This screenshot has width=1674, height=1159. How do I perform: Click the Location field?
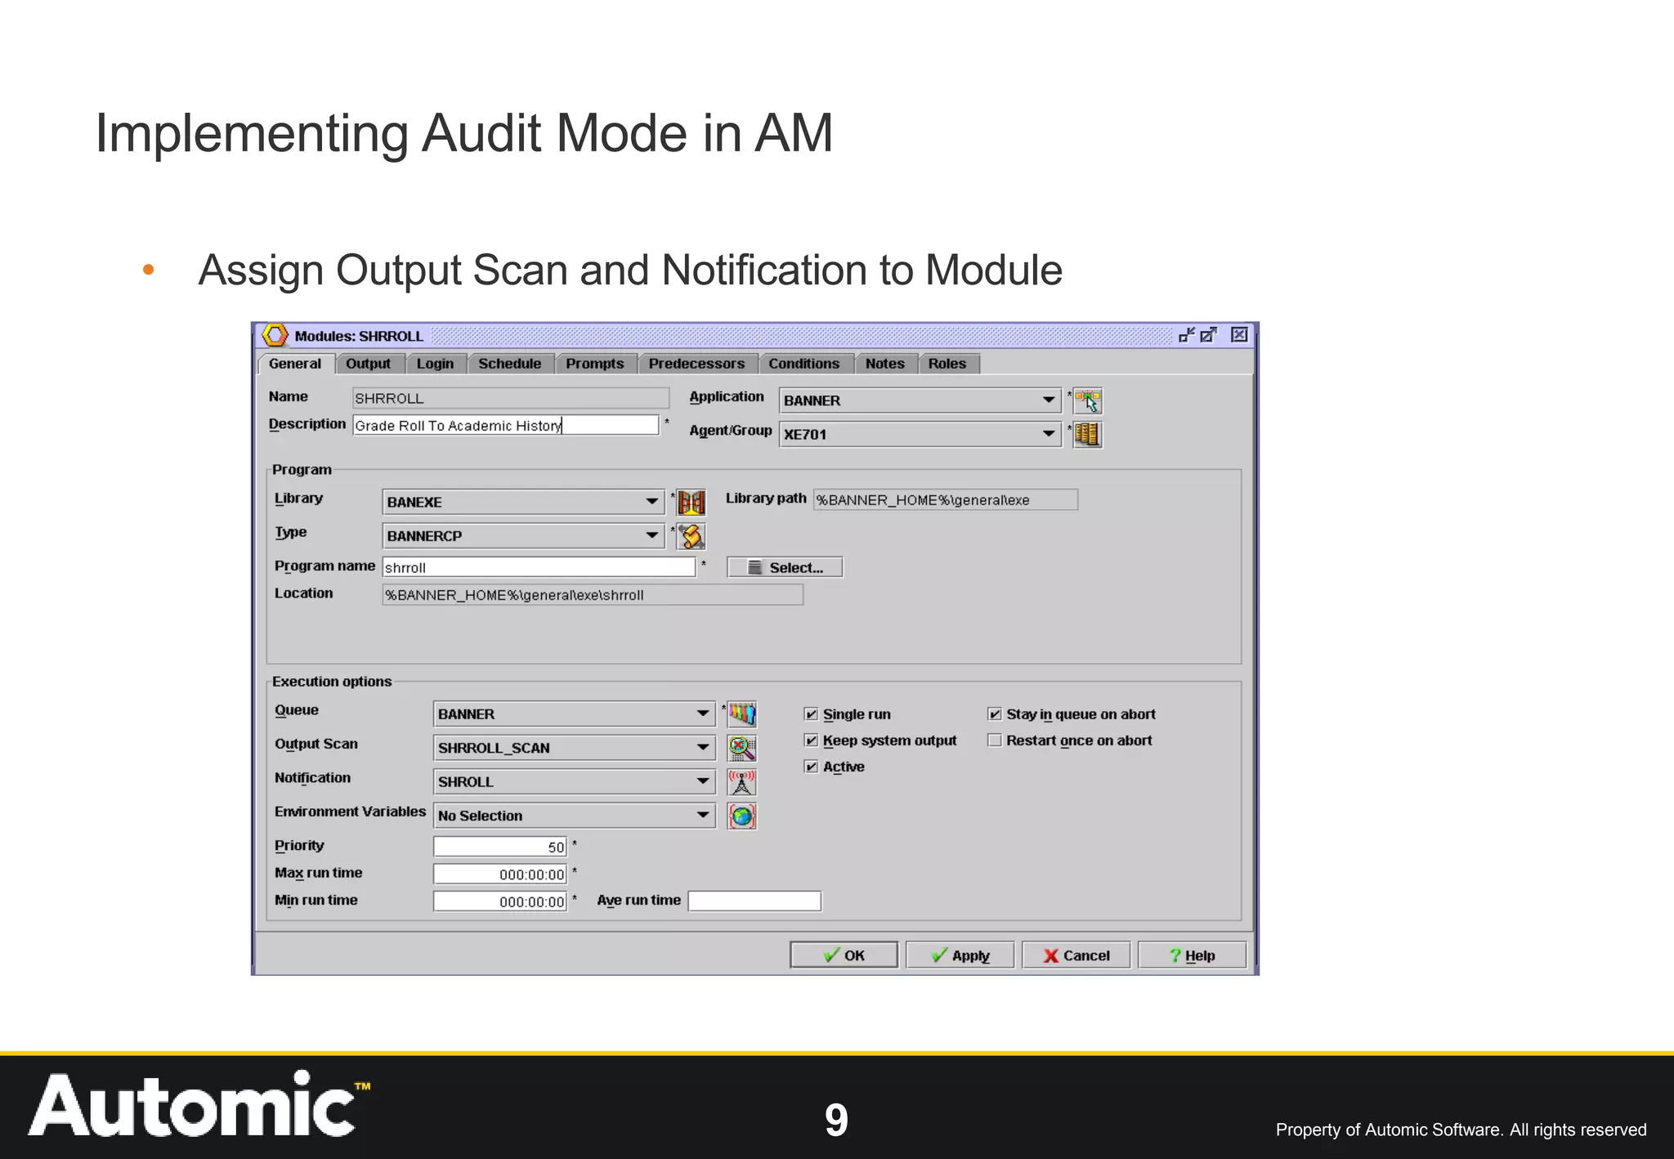tap(593, 595)
